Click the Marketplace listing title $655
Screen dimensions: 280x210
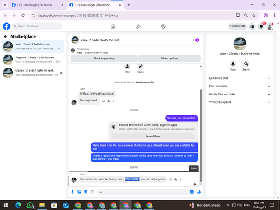pos(92,53)
